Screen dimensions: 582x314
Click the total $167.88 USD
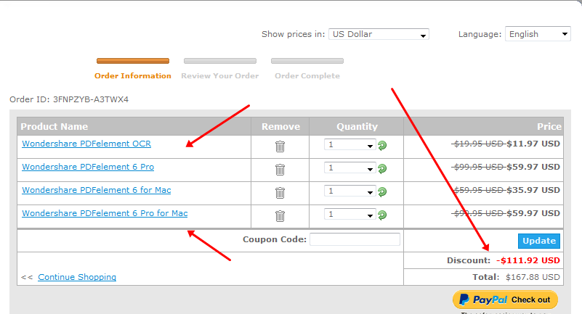point(533,277)
